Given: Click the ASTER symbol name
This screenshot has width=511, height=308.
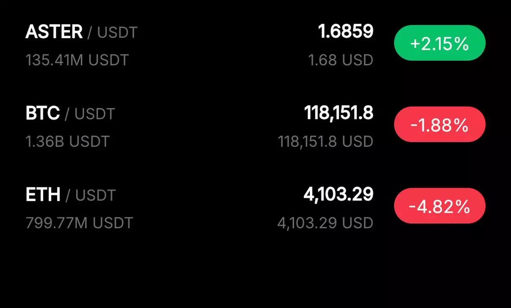Looking at the screenshot, I should 54,32.
